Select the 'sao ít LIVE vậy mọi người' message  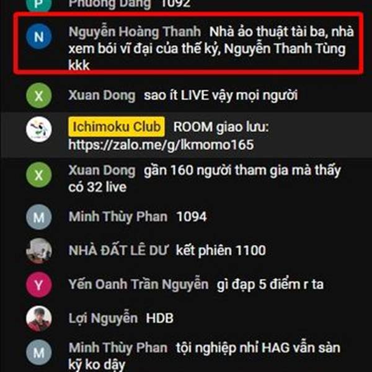pos(221,95)
